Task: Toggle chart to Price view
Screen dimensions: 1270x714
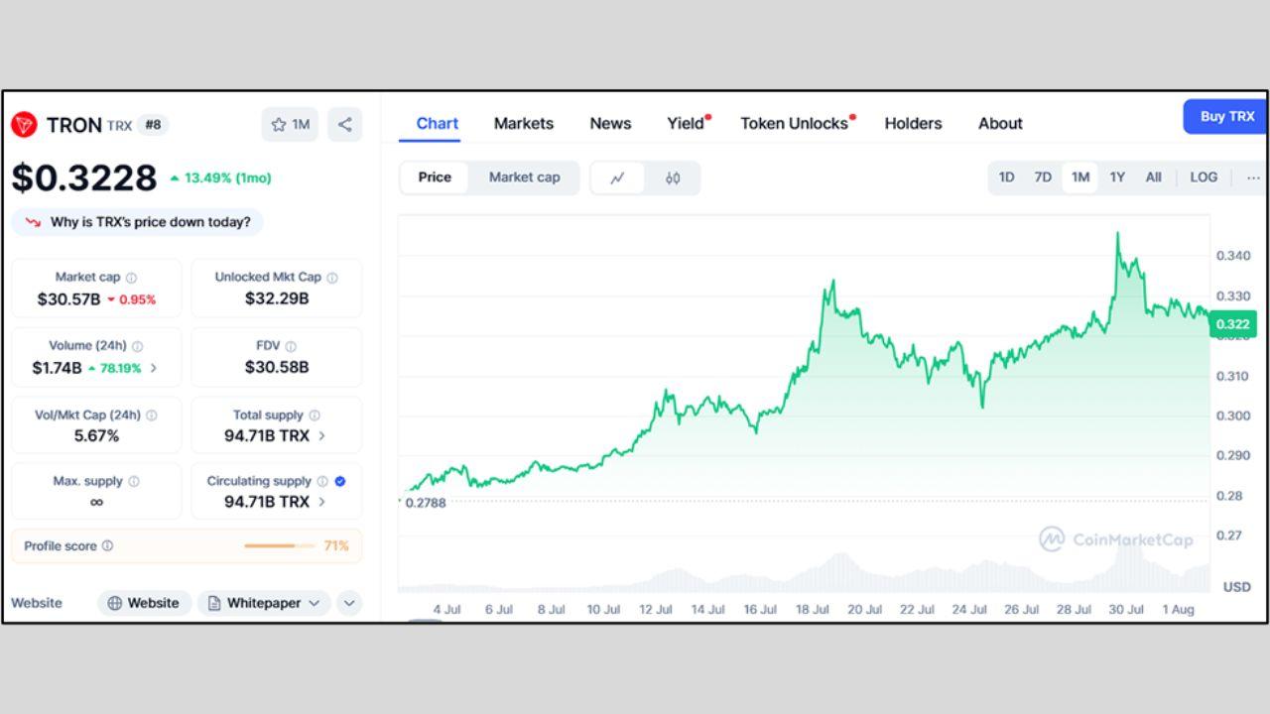Action: (x=435, y=178)
